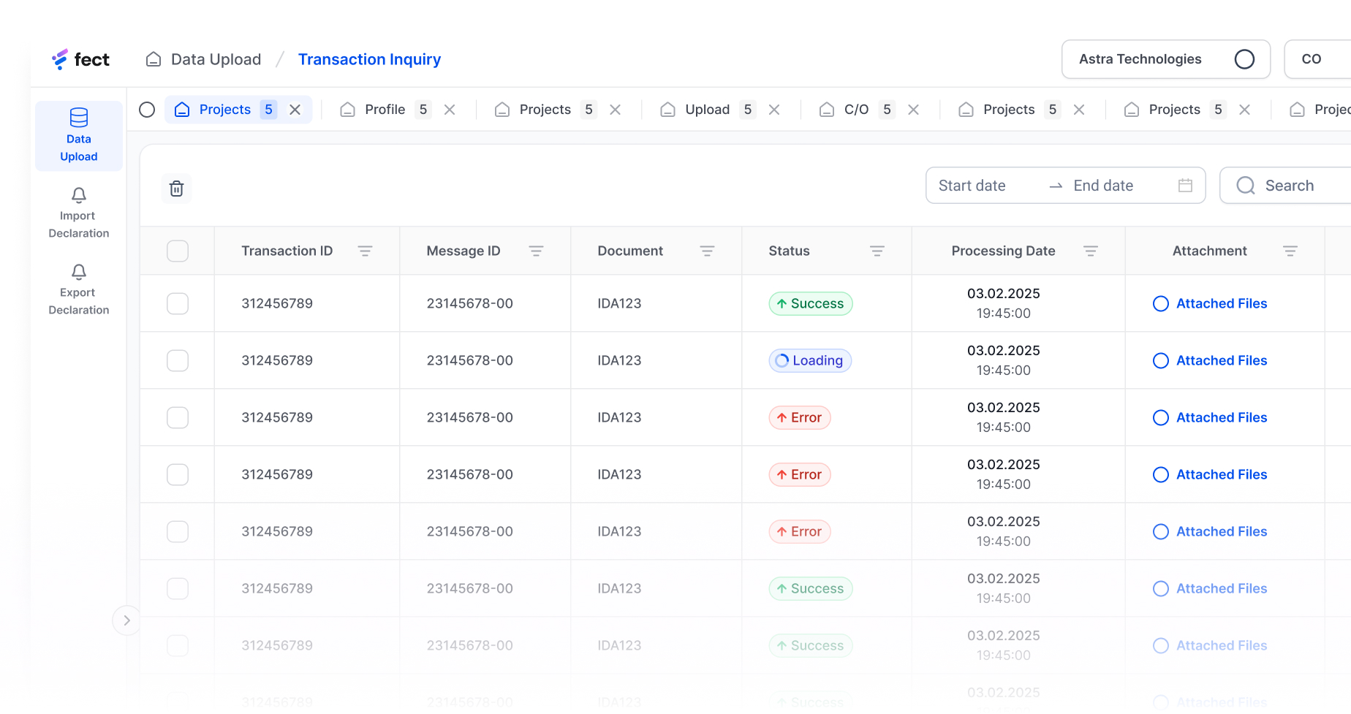Close the Upload tab
This screenshot has height=714, width=1351.
tap(774, 110)
